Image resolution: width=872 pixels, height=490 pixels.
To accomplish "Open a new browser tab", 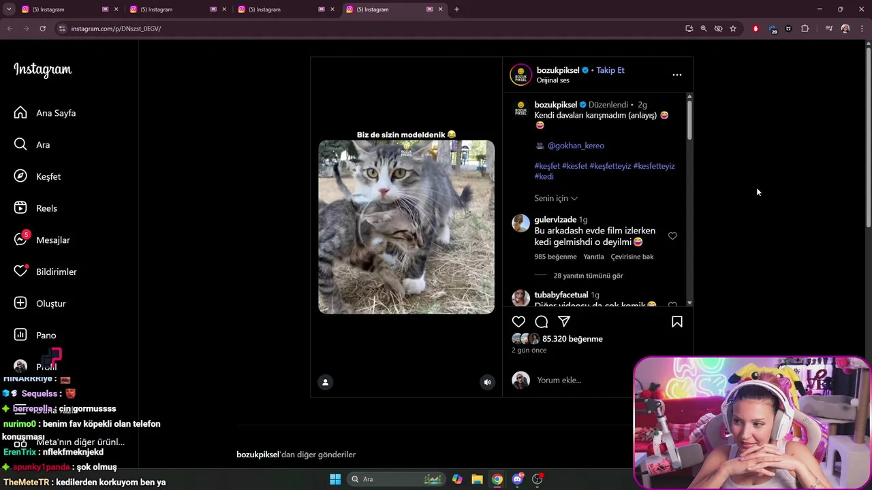I will click(456, 9).
